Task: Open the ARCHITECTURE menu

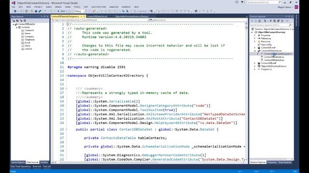Action: [x=98, y=7]
